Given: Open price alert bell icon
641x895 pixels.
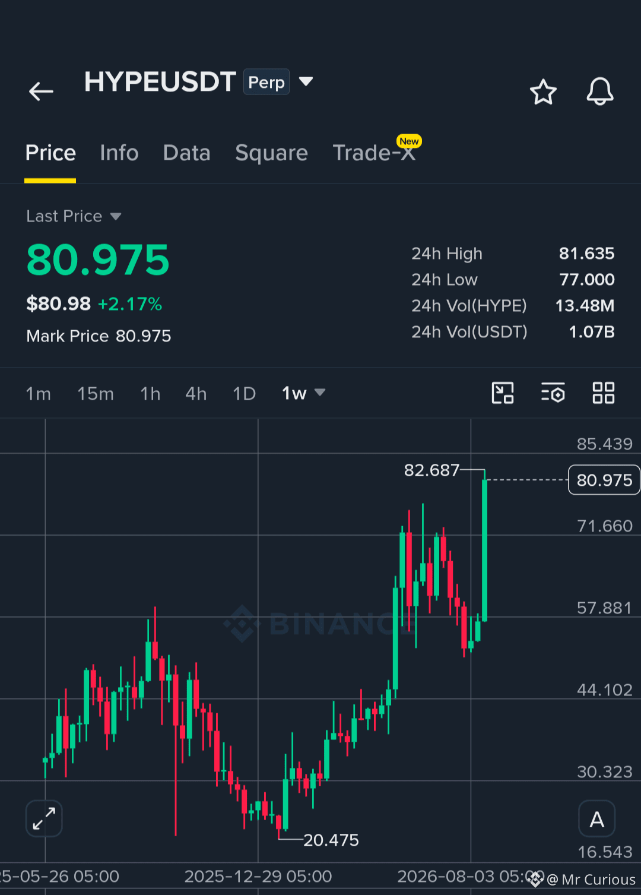Looking at the screenshot, I should (x=600, y=91).
